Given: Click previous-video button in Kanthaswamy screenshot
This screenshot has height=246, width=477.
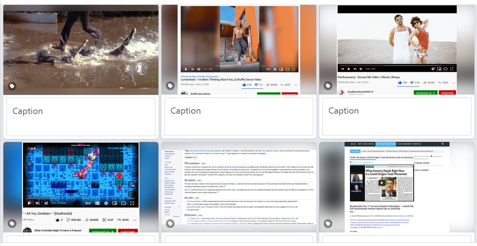Looking at the screenshot, I should (x=343, y=69).
